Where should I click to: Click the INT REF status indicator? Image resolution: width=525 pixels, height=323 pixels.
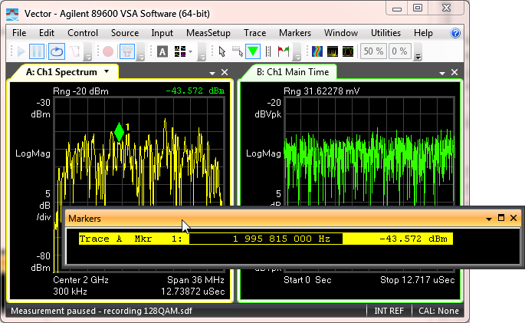389,311
